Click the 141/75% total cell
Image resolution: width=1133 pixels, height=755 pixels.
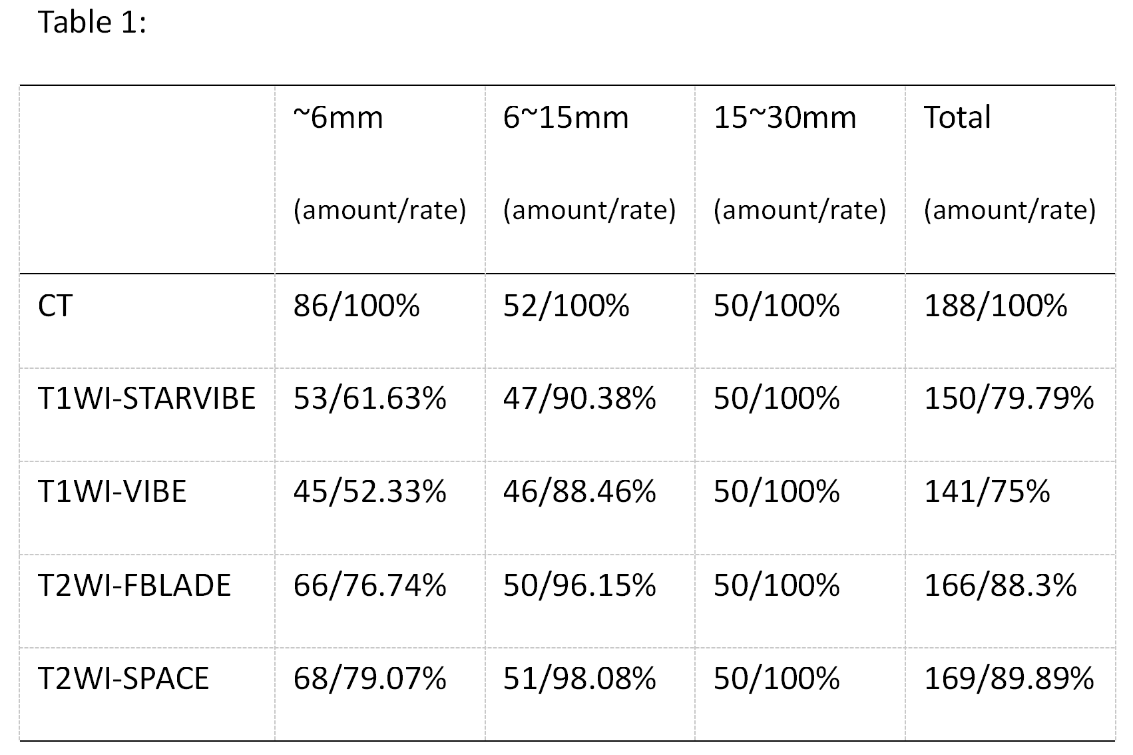click(987, 492)
